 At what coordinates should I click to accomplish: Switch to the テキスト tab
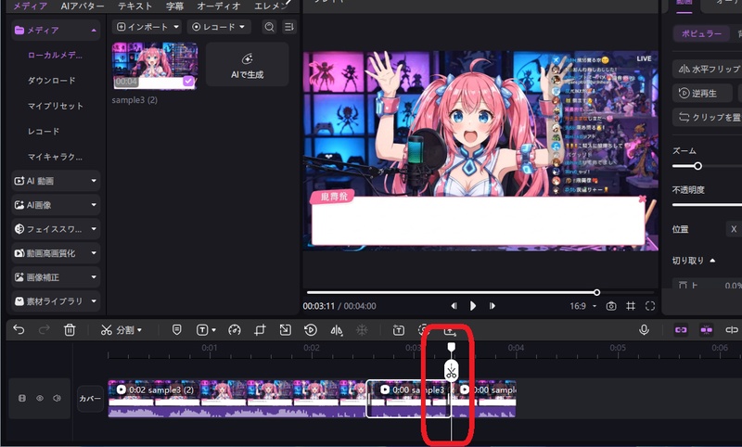coord(134,6)
